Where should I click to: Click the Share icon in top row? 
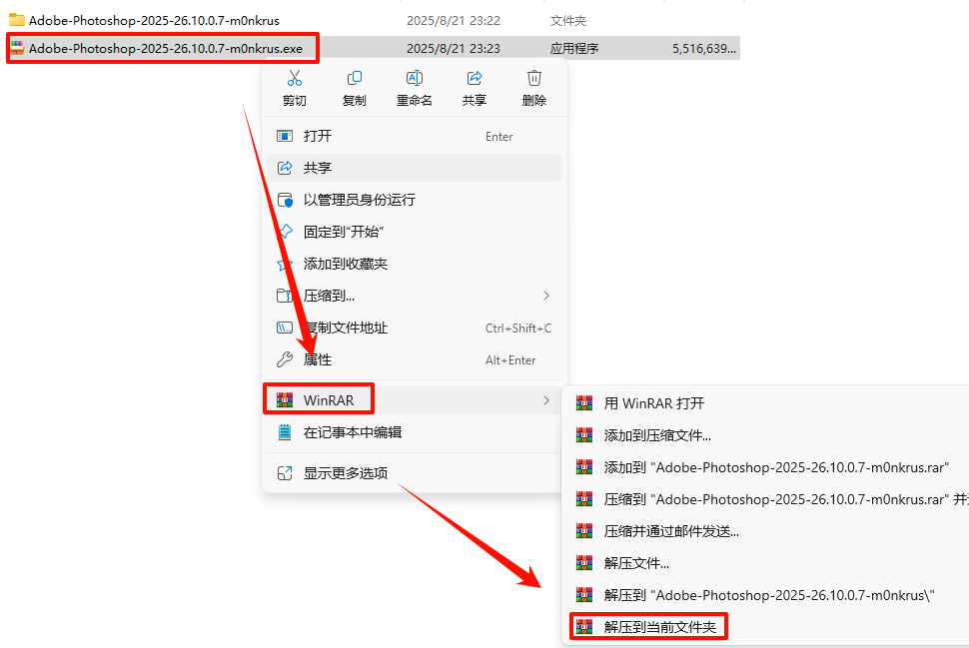tap(474, 78)
